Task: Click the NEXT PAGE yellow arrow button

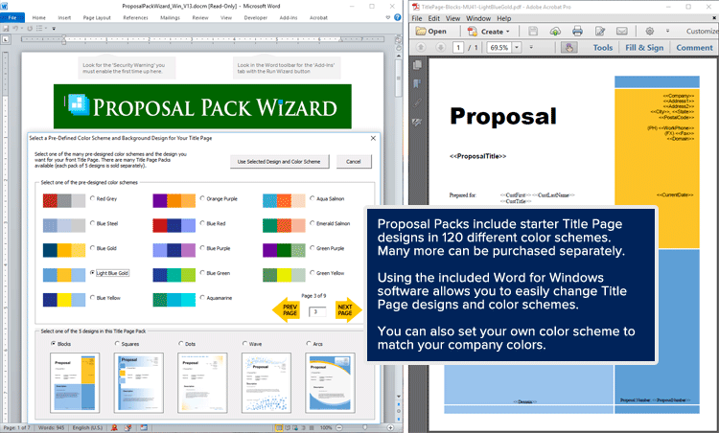Action: (348, 309)
